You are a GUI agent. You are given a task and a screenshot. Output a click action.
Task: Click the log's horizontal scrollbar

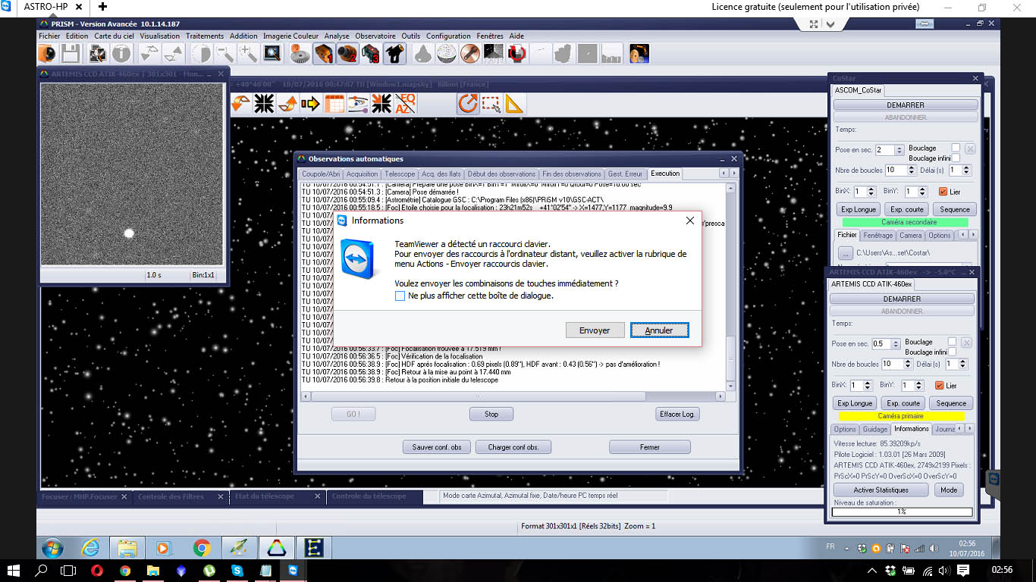(478, 396)
